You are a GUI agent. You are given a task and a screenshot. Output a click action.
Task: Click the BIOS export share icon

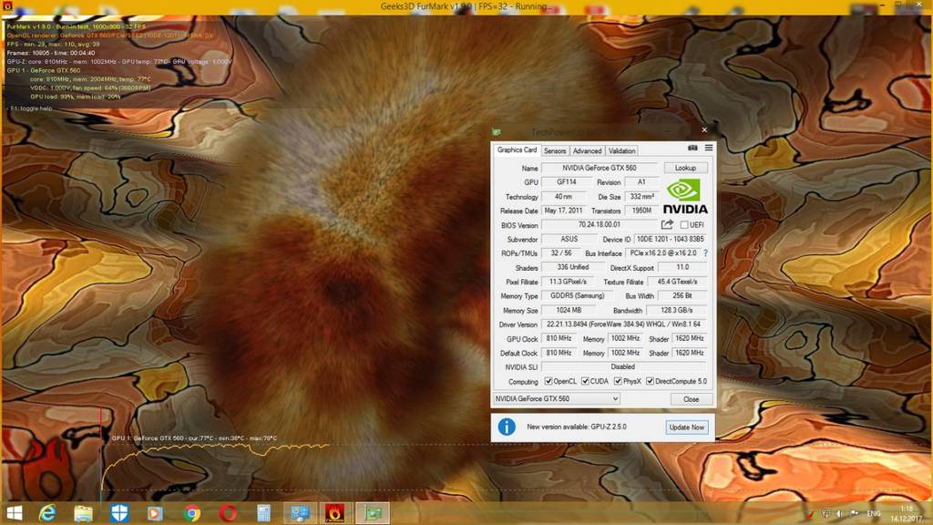(x=667, y=224)
